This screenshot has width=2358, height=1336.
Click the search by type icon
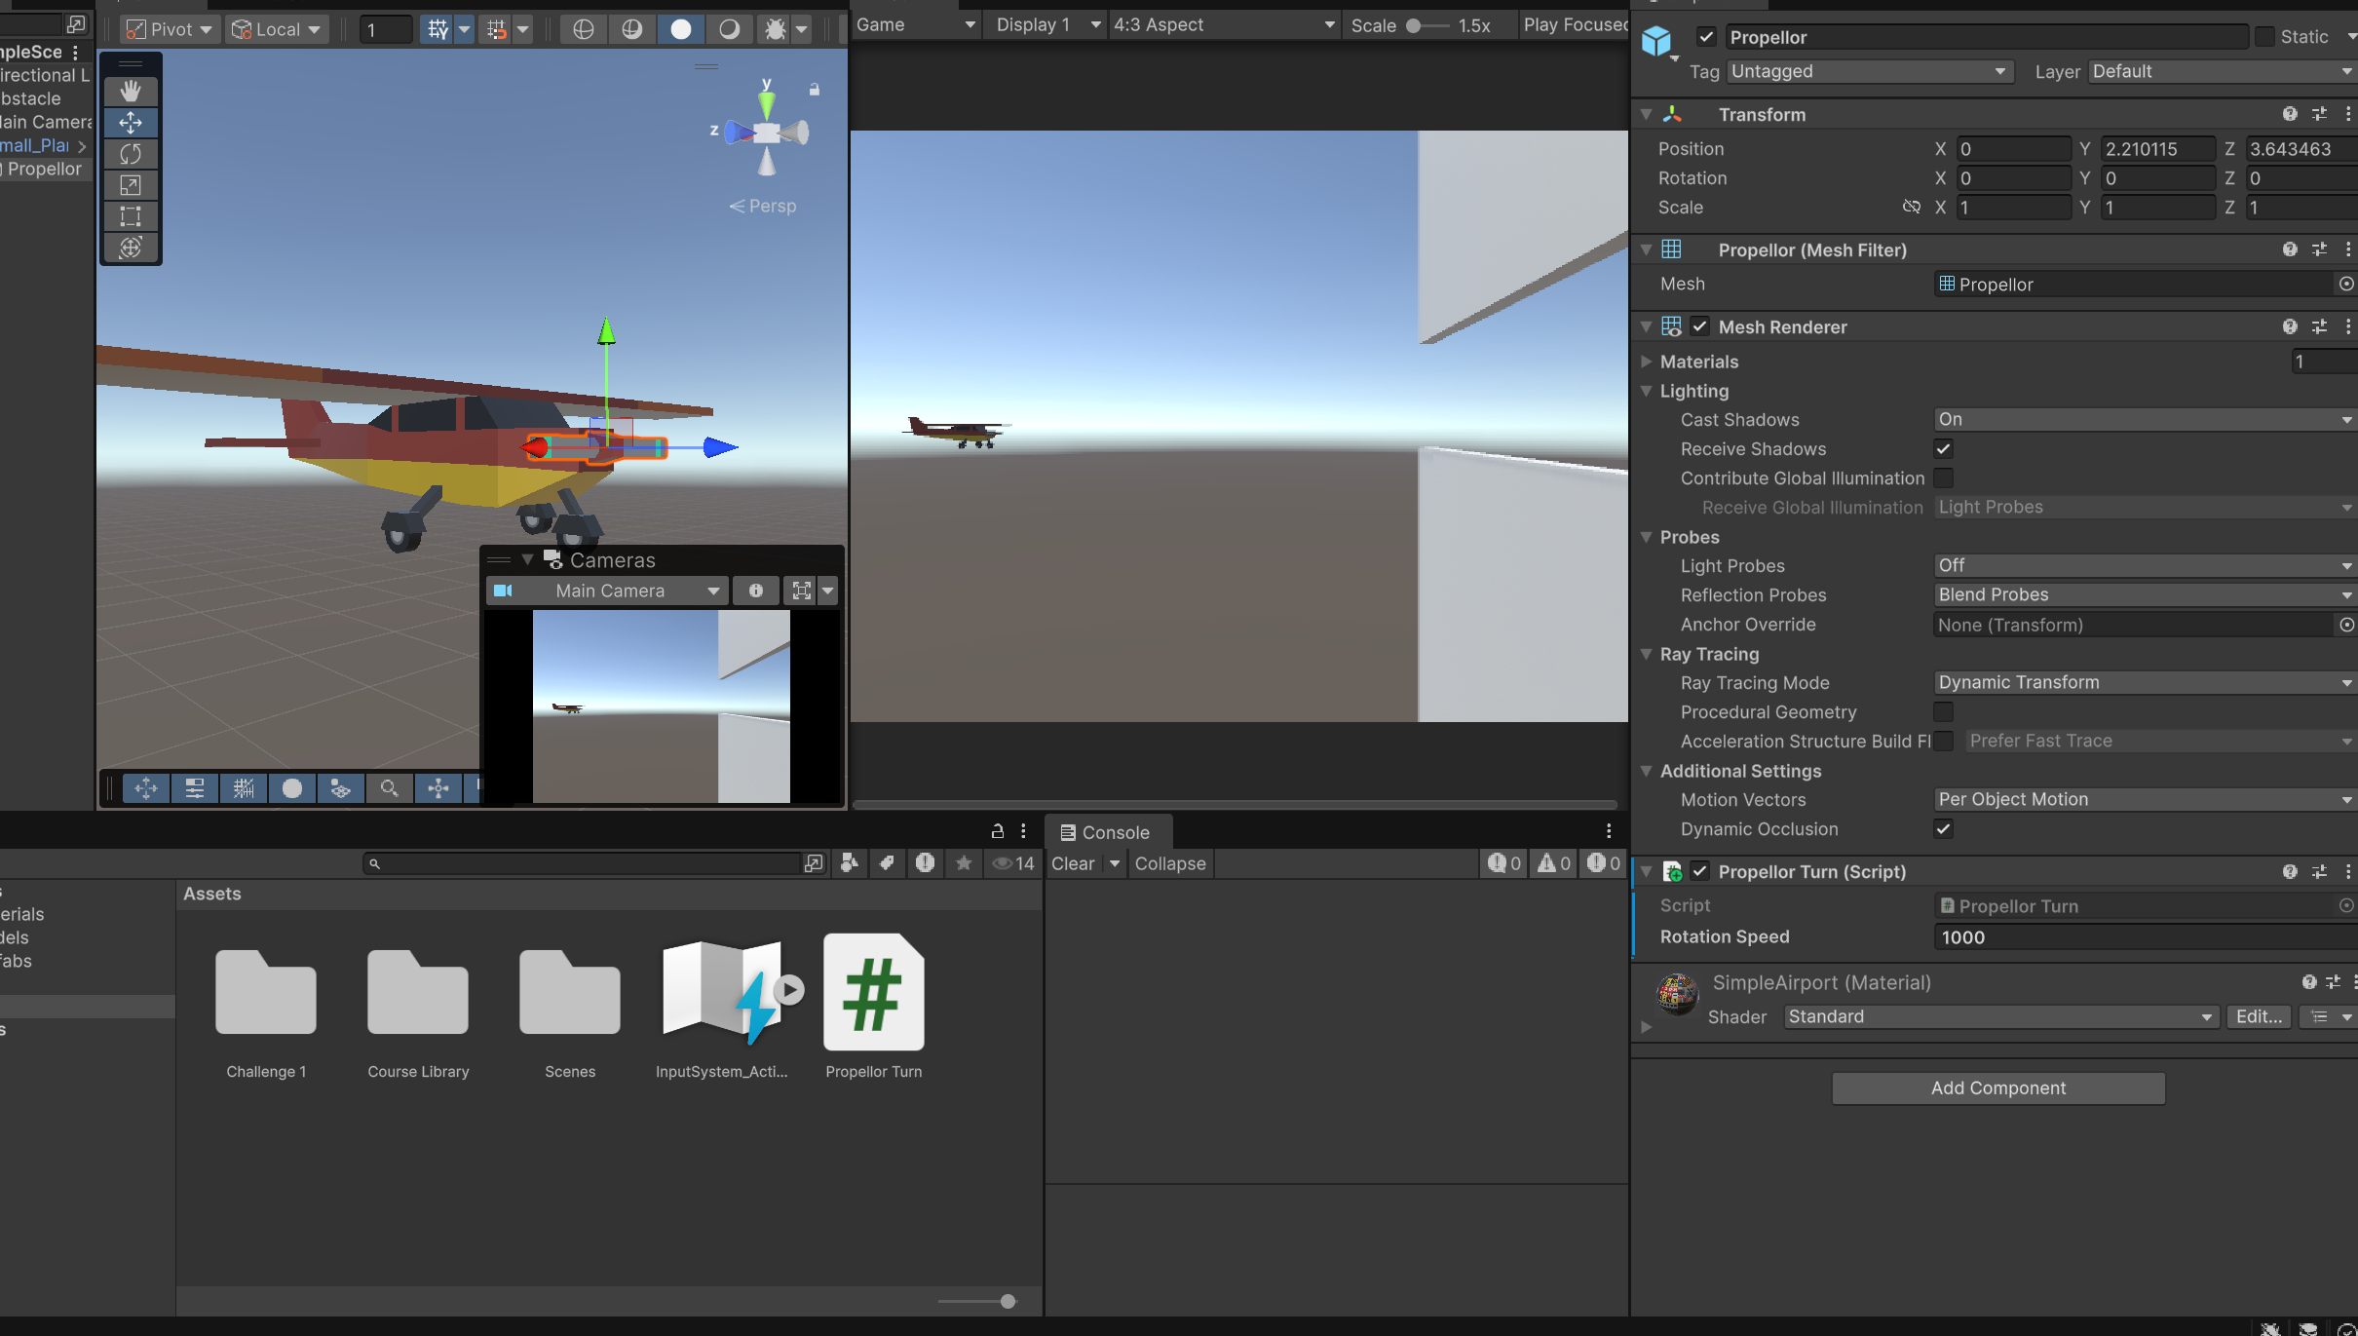(x=850, y=863)
